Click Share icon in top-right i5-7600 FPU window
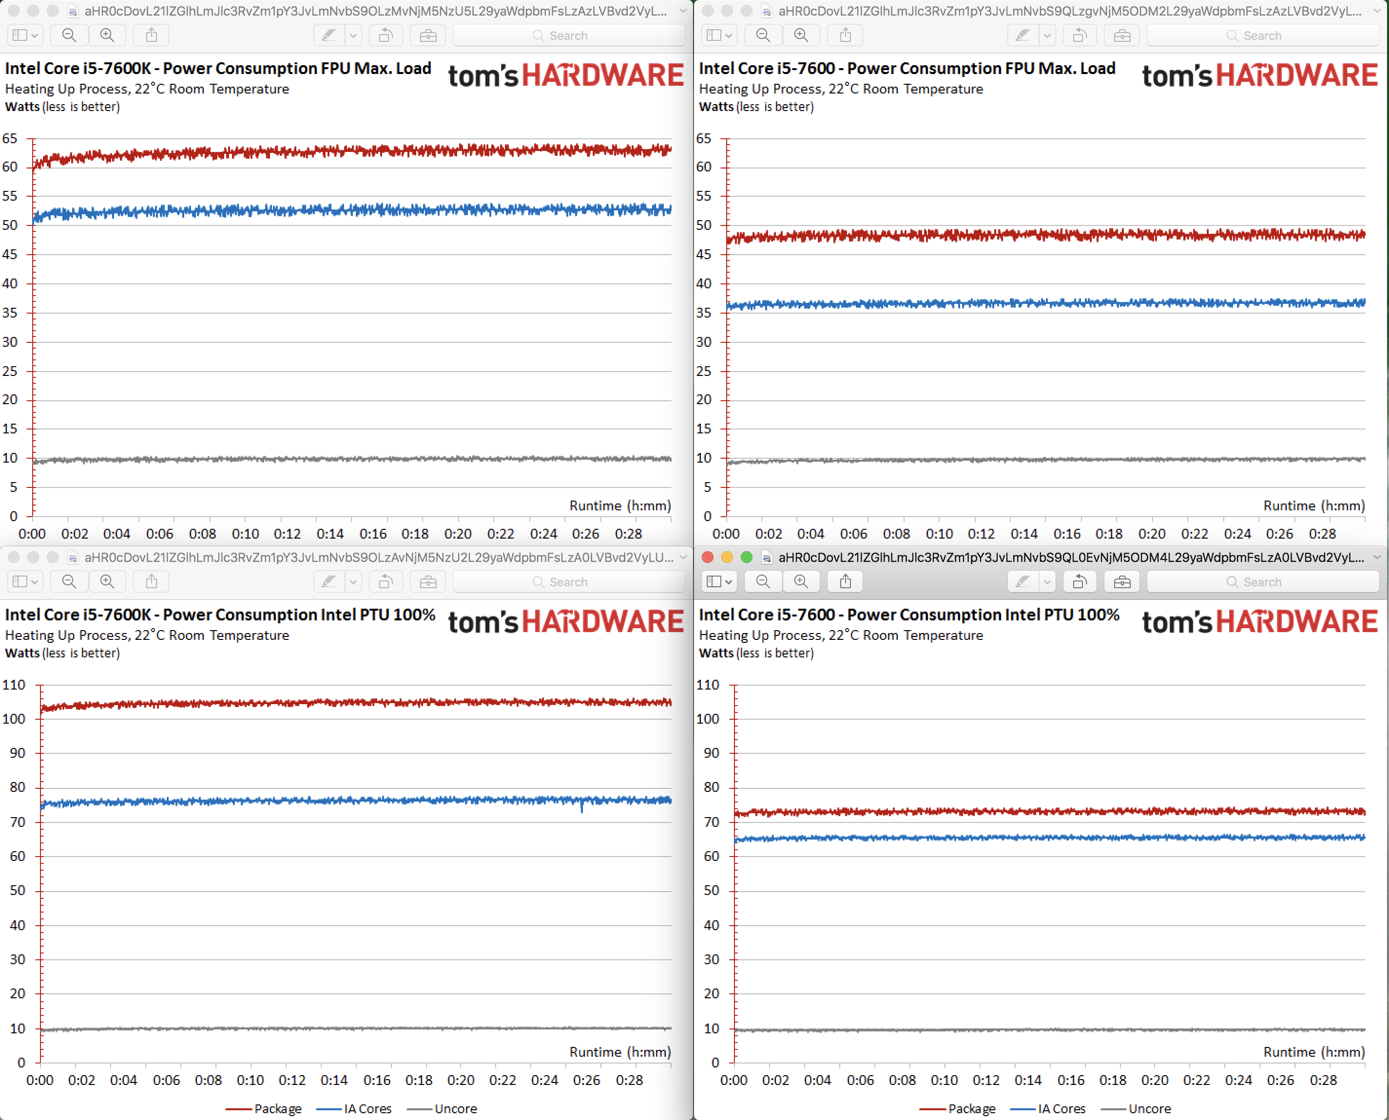This screenshot has height=1120, width=1389. pos(845,36)
